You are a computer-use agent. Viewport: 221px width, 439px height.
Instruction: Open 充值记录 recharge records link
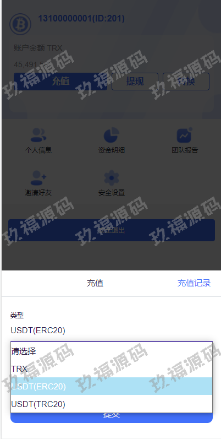click(194, 283)
